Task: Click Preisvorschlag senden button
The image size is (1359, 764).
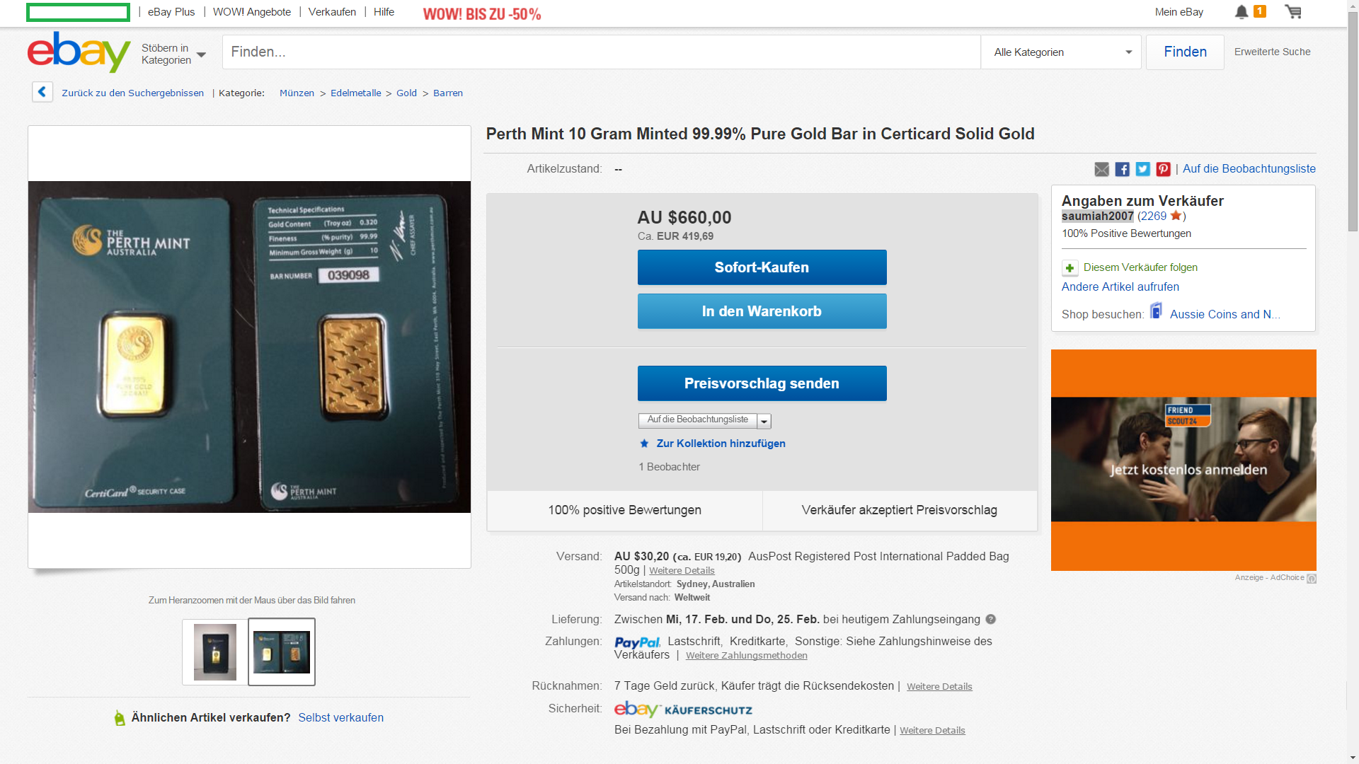Action: pyautogui.click(x=762, y=383)
